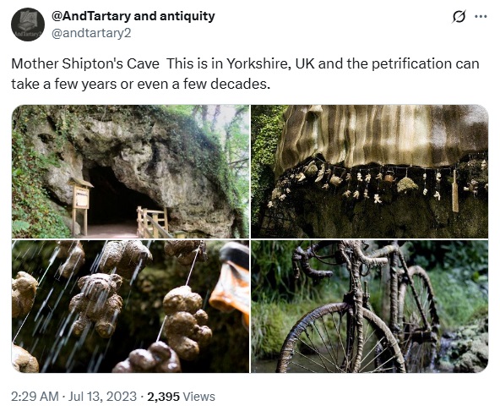This screenshot has height=411, width=500.
Task: Click the @andtartary2 handle
Action: point(91,33)
